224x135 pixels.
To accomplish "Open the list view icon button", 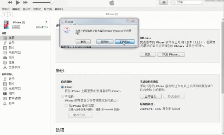I will pos(164,3).
